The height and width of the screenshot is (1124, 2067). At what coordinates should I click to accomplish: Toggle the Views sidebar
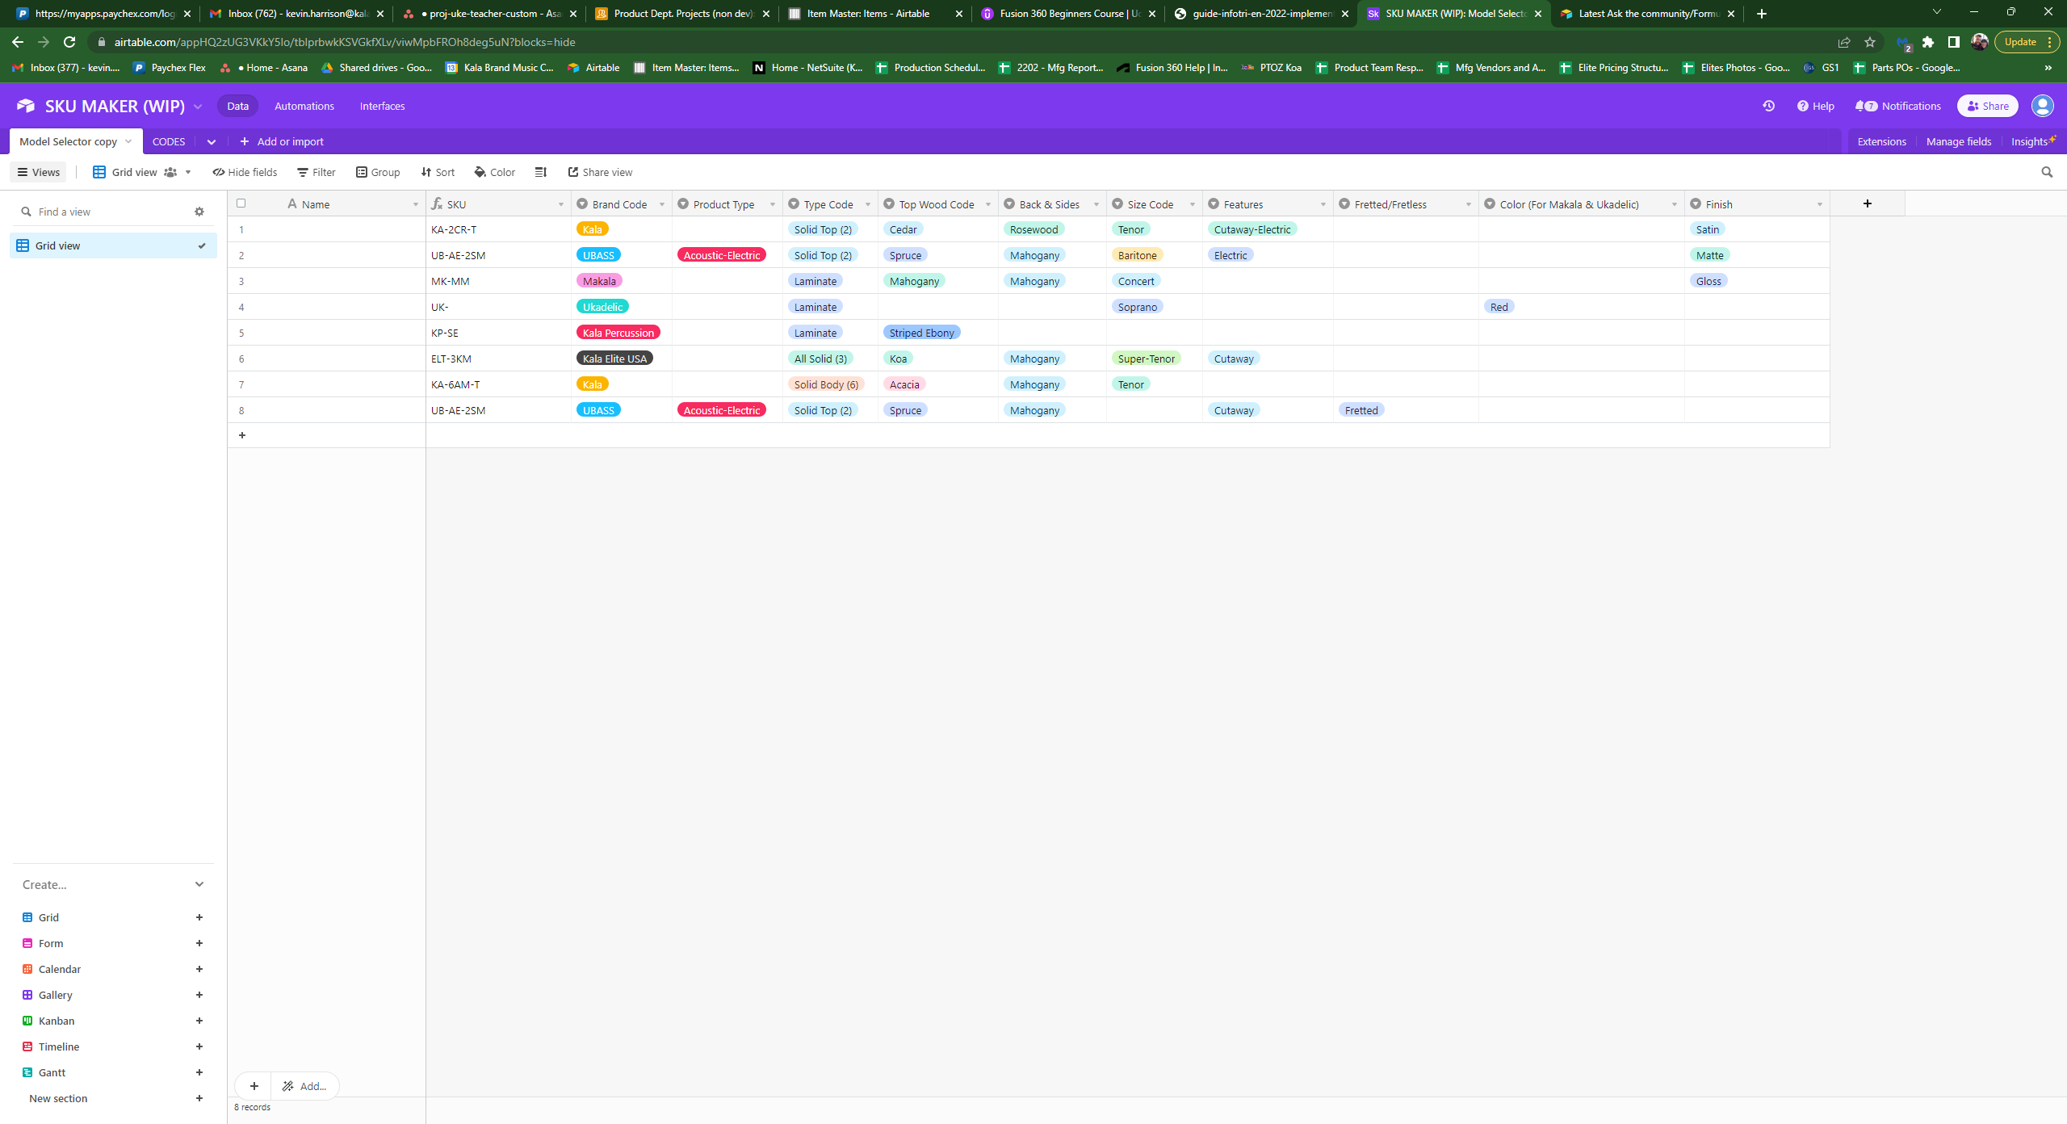click(x=39, y=172)
